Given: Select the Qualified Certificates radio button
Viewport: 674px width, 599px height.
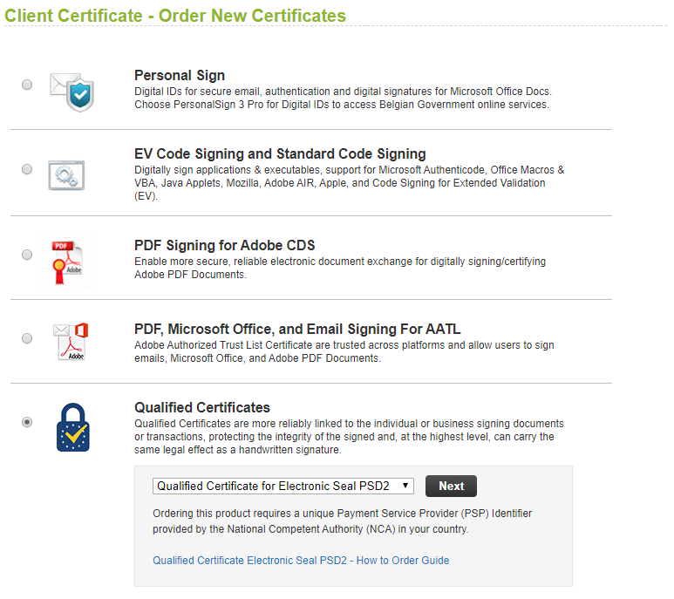Looking at the screenshot, I should 27,422.
